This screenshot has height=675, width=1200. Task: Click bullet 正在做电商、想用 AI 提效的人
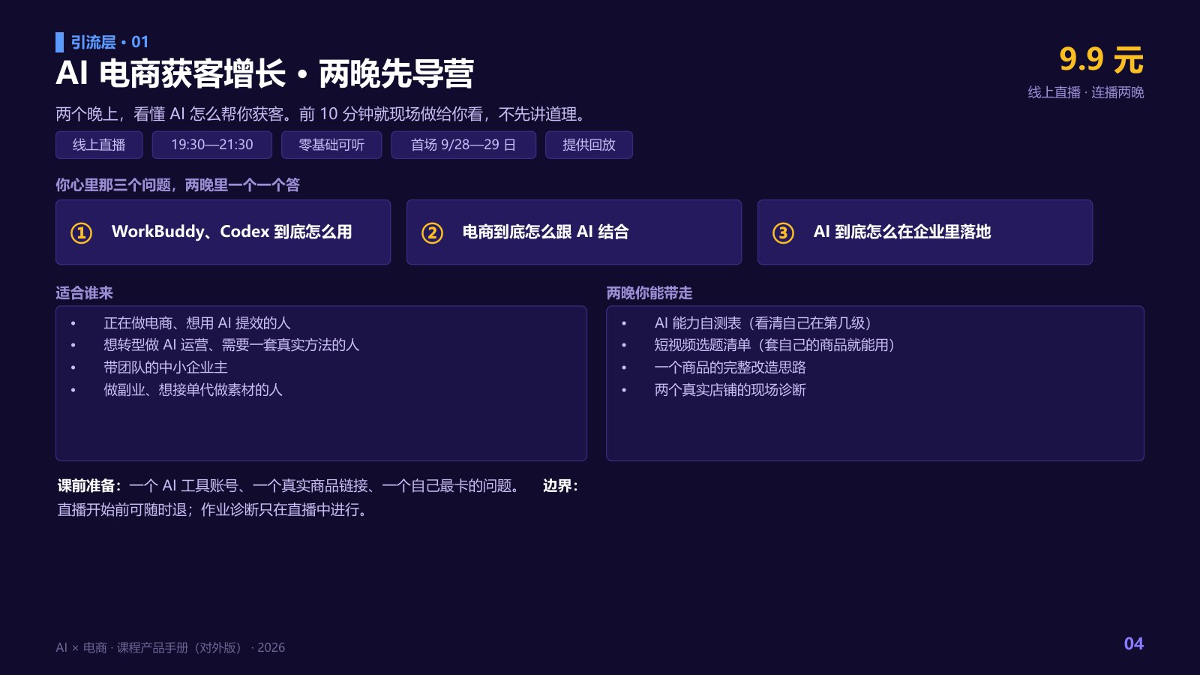click(196, 322)
